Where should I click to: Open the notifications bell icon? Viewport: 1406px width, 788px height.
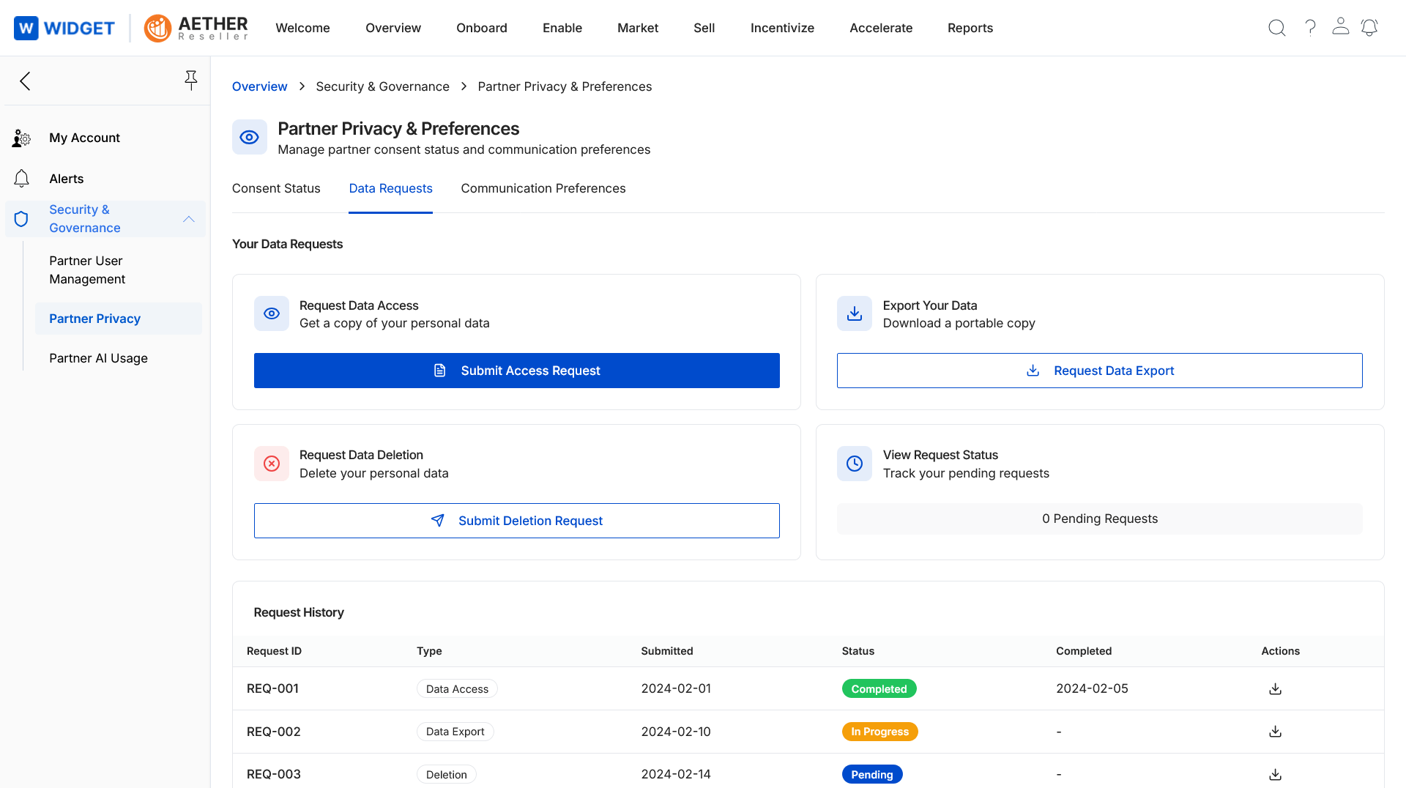point(1369,28)
